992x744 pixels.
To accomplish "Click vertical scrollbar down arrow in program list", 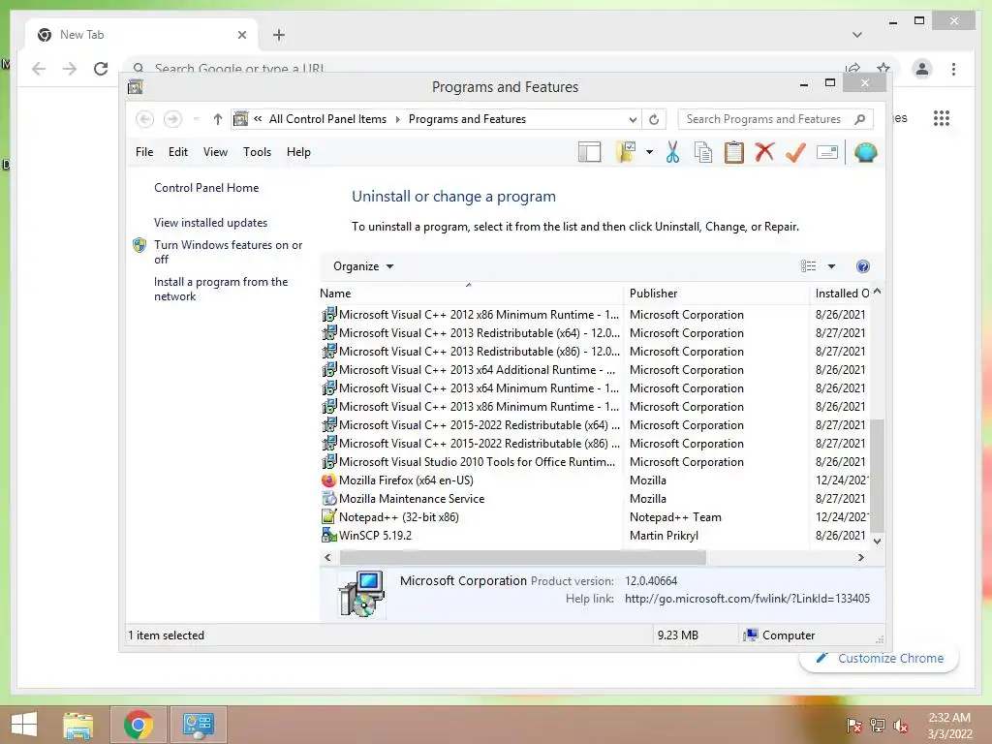I will click(x=877, y=541).
